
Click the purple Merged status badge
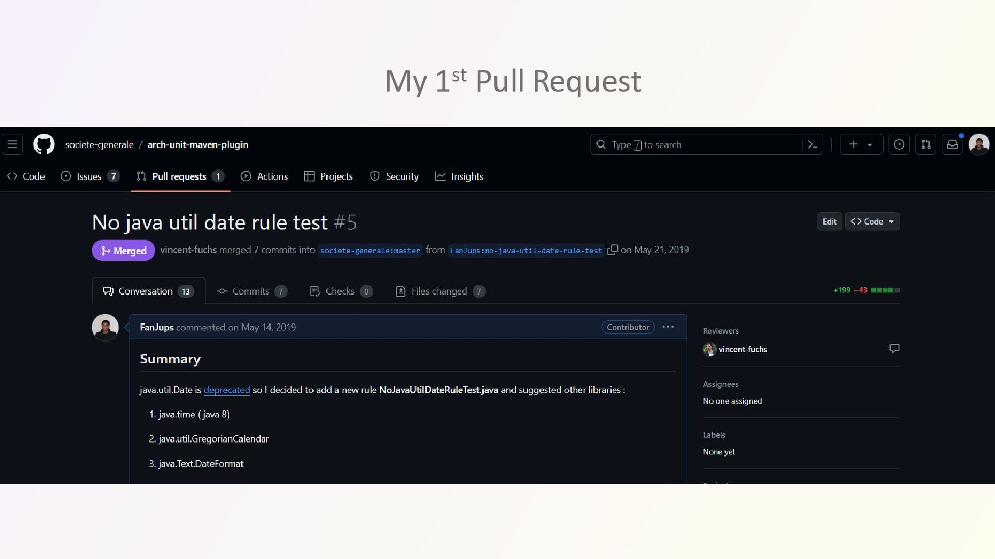(x=123, y=251)
